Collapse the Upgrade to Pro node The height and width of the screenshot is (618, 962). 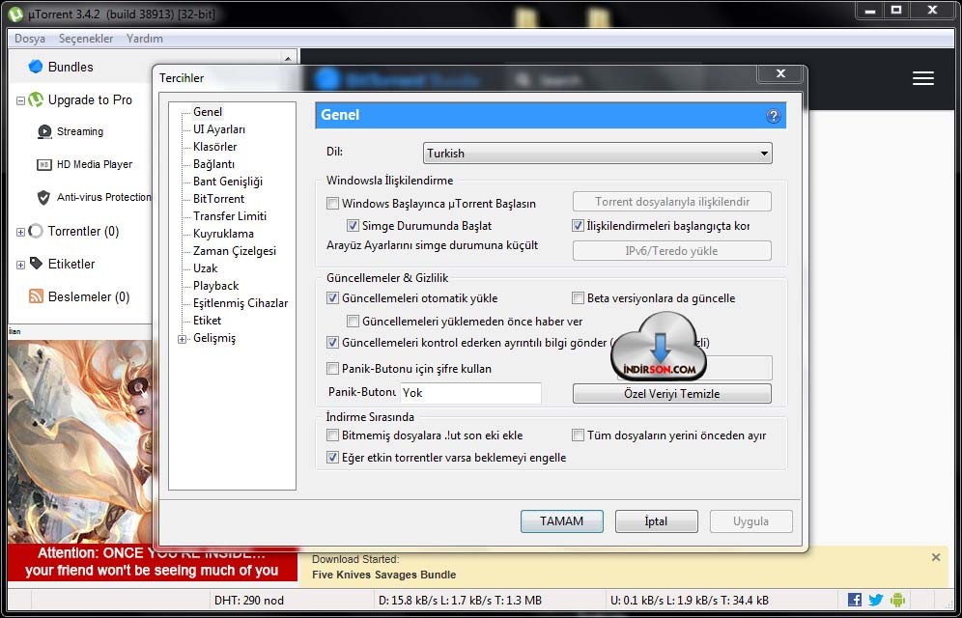click(20, 100)
